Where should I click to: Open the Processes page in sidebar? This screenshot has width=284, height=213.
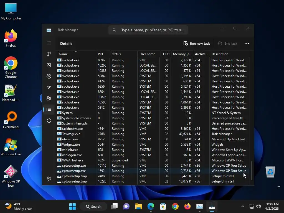tap(49, 54)
